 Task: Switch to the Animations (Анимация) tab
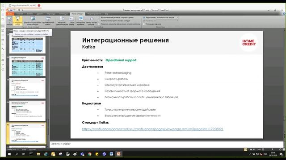pyautogui.click(x=63, y=14)
